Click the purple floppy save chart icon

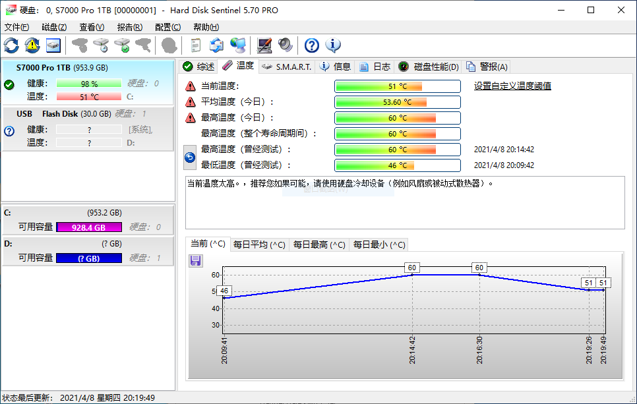(195, 261)
